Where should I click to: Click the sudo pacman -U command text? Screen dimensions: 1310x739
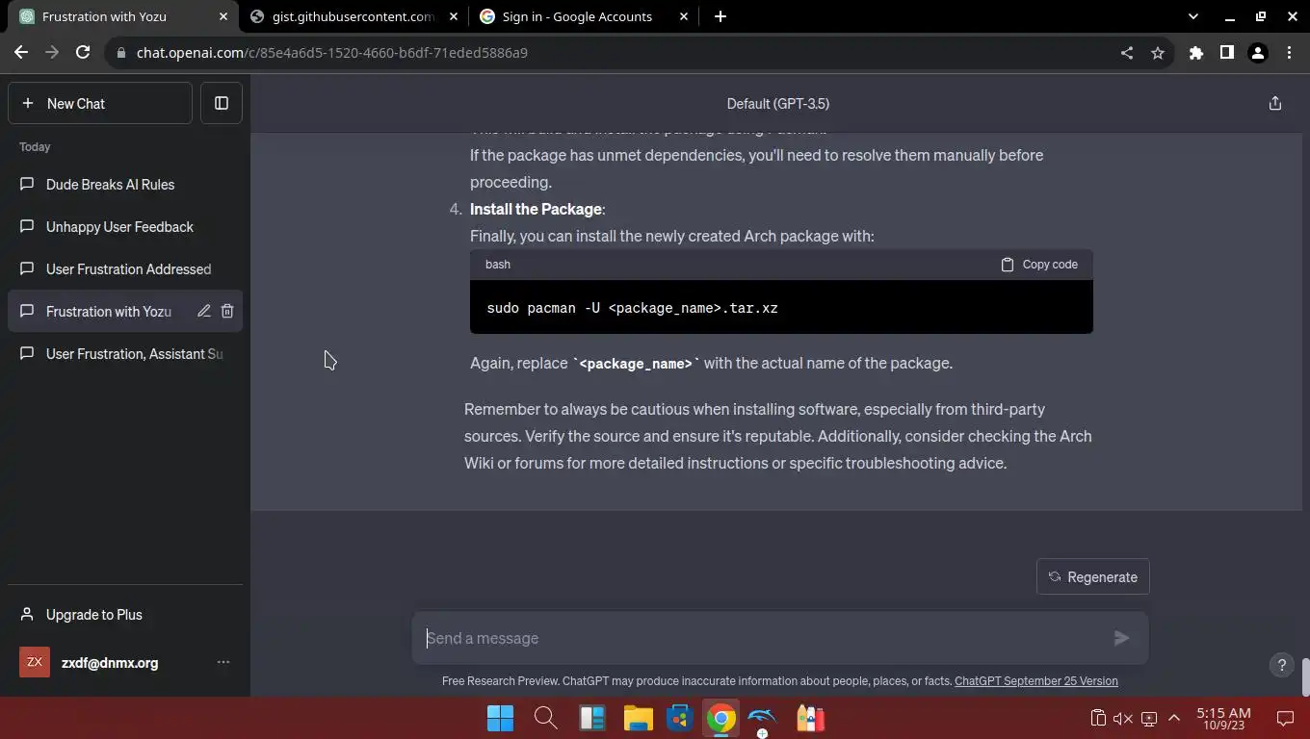coord(632,308)
